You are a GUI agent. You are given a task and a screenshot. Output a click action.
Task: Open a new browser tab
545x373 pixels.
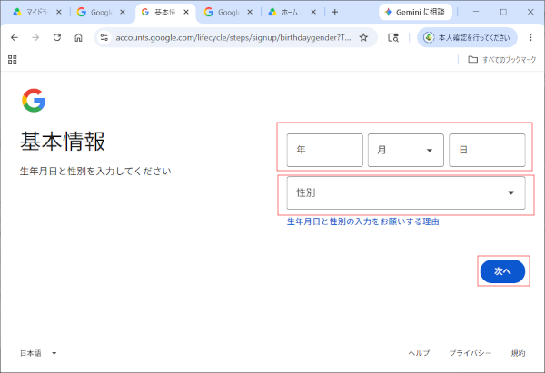334,12
